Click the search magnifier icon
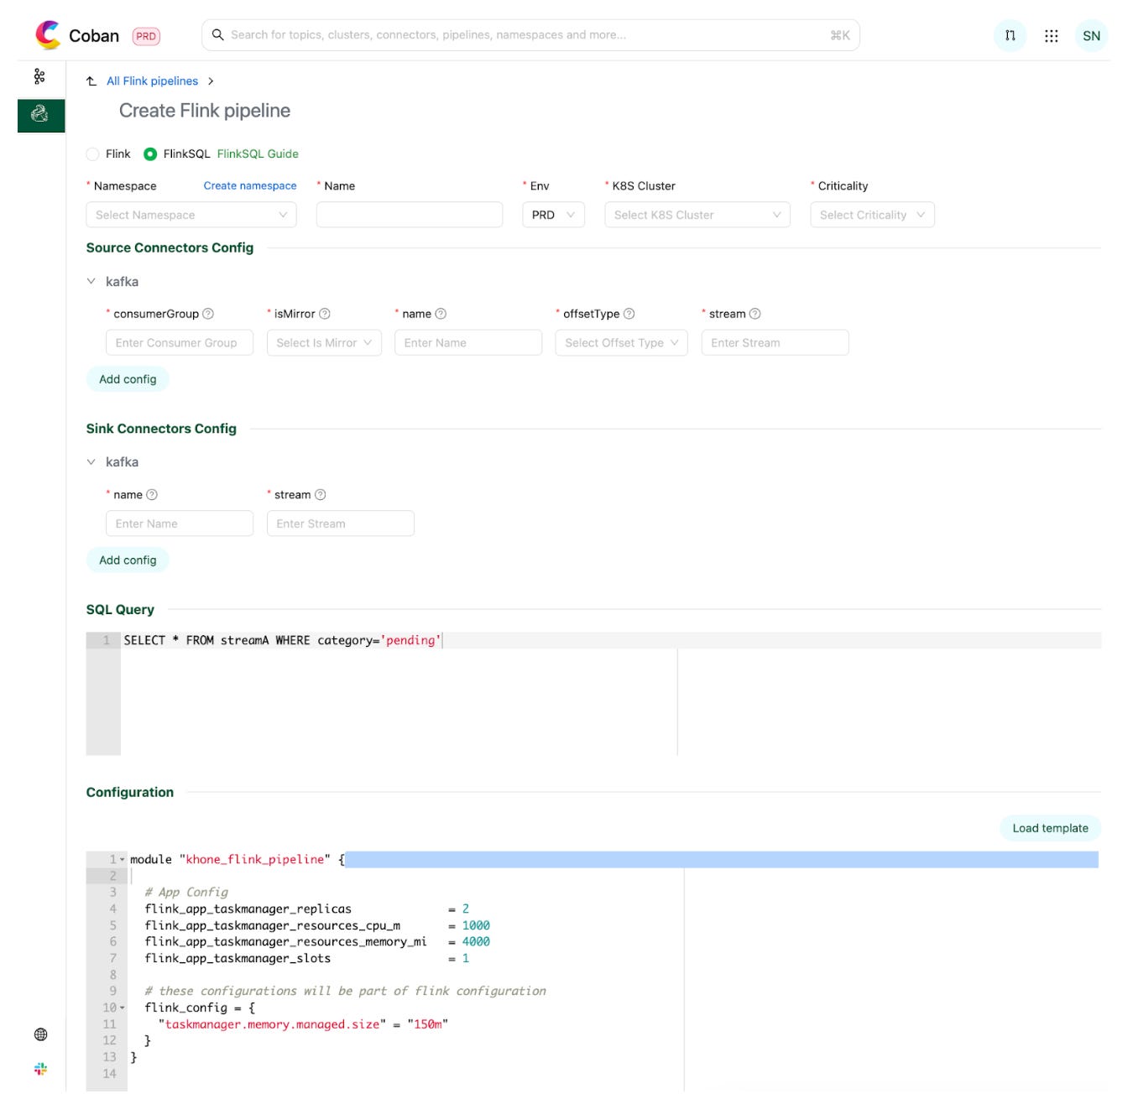Image resolution: width=1133 pixels, height=1099 pixels. (217, 34)
